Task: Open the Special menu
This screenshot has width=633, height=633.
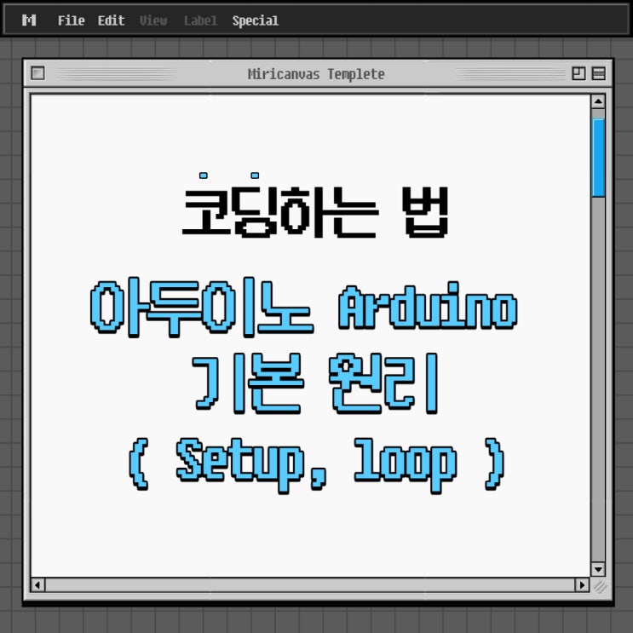Action: point(255,20)
